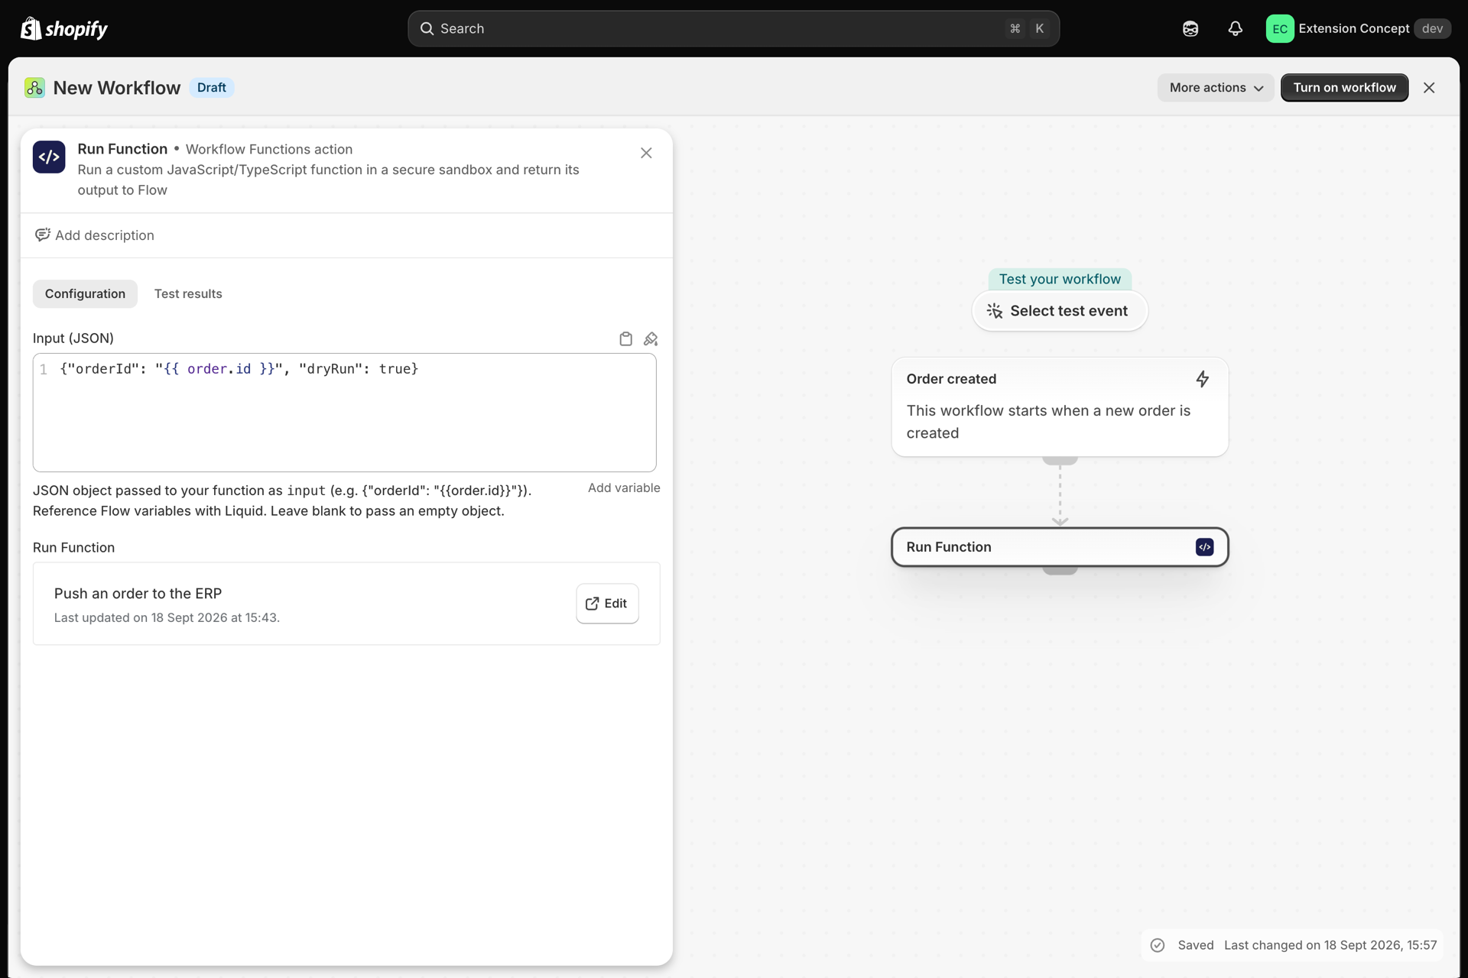1468x978 pixels.
Task: Click the format code icon above Input JSON
Action: click(x=651, y=338)
